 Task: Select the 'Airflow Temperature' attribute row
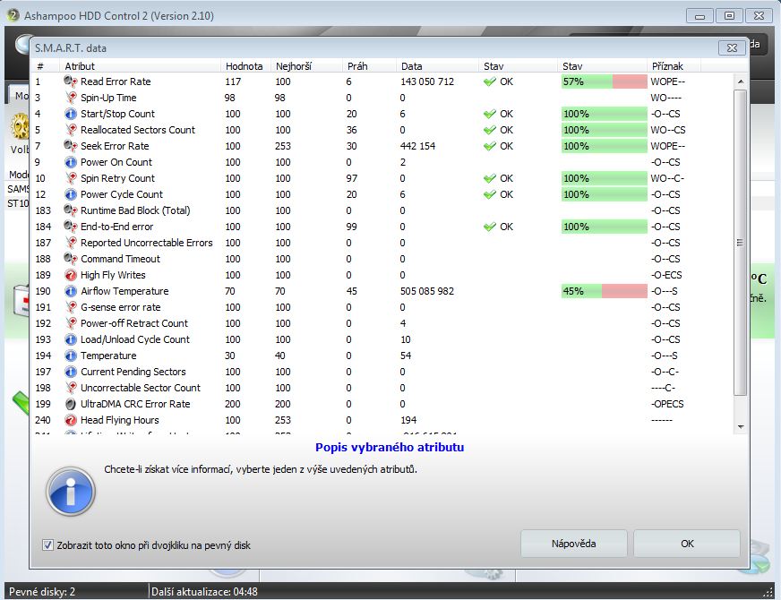click(382, 291)
